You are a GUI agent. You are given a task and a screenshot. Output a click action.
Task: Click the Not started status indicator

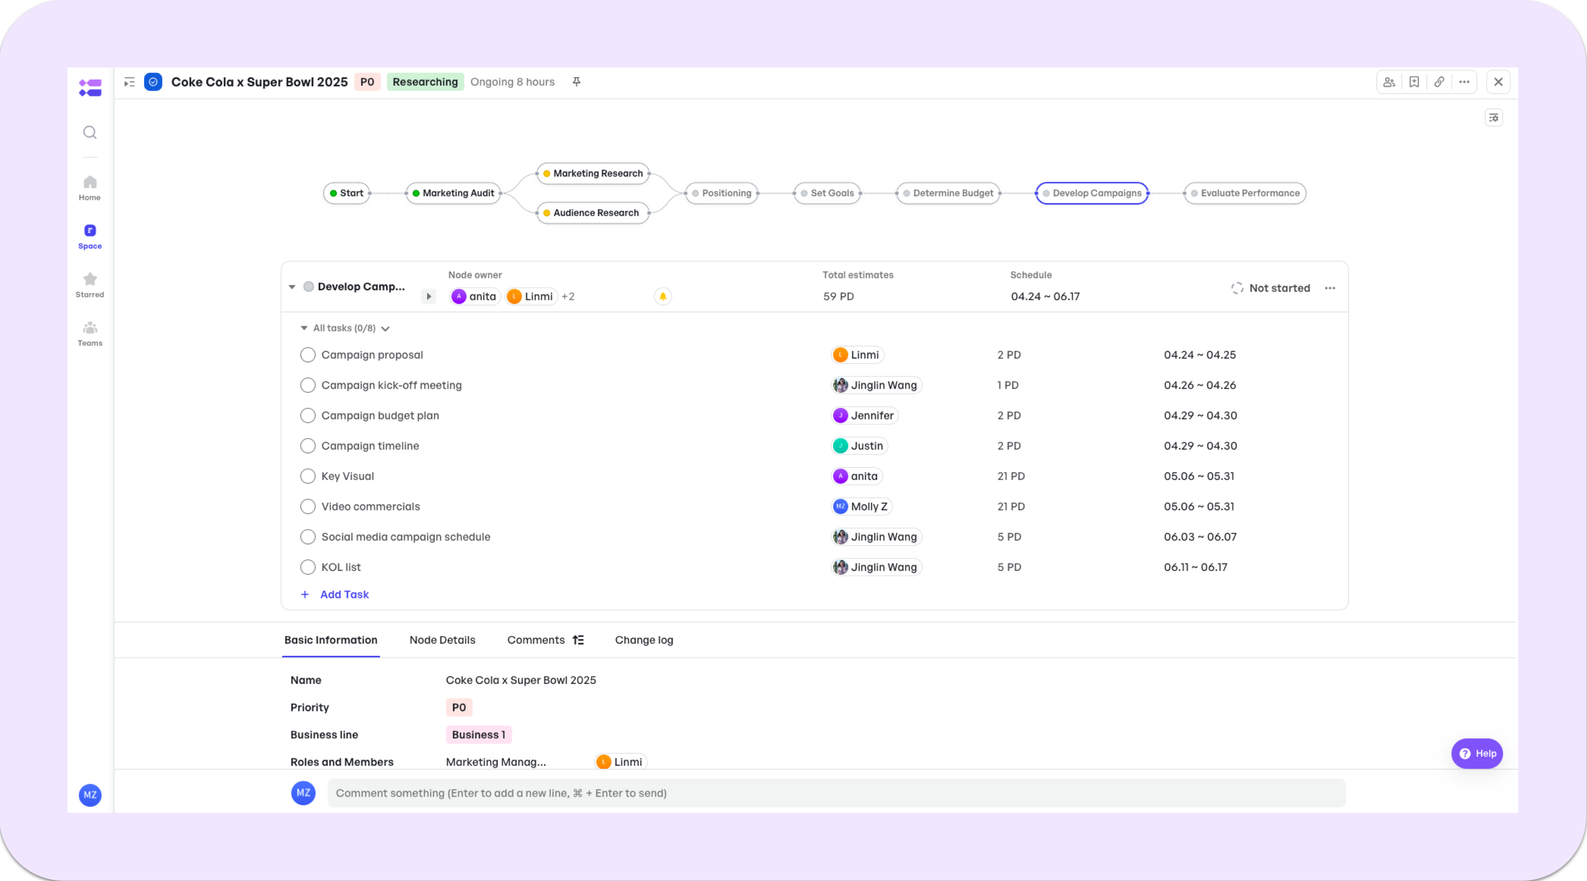point(1270,288)
